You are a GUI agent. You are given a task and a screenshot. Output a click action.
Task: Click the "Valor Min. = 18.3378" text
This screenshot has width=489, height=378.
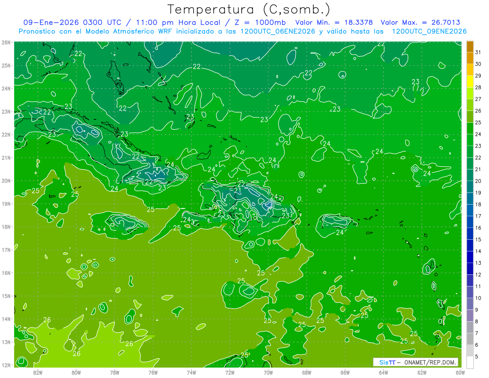334,23
